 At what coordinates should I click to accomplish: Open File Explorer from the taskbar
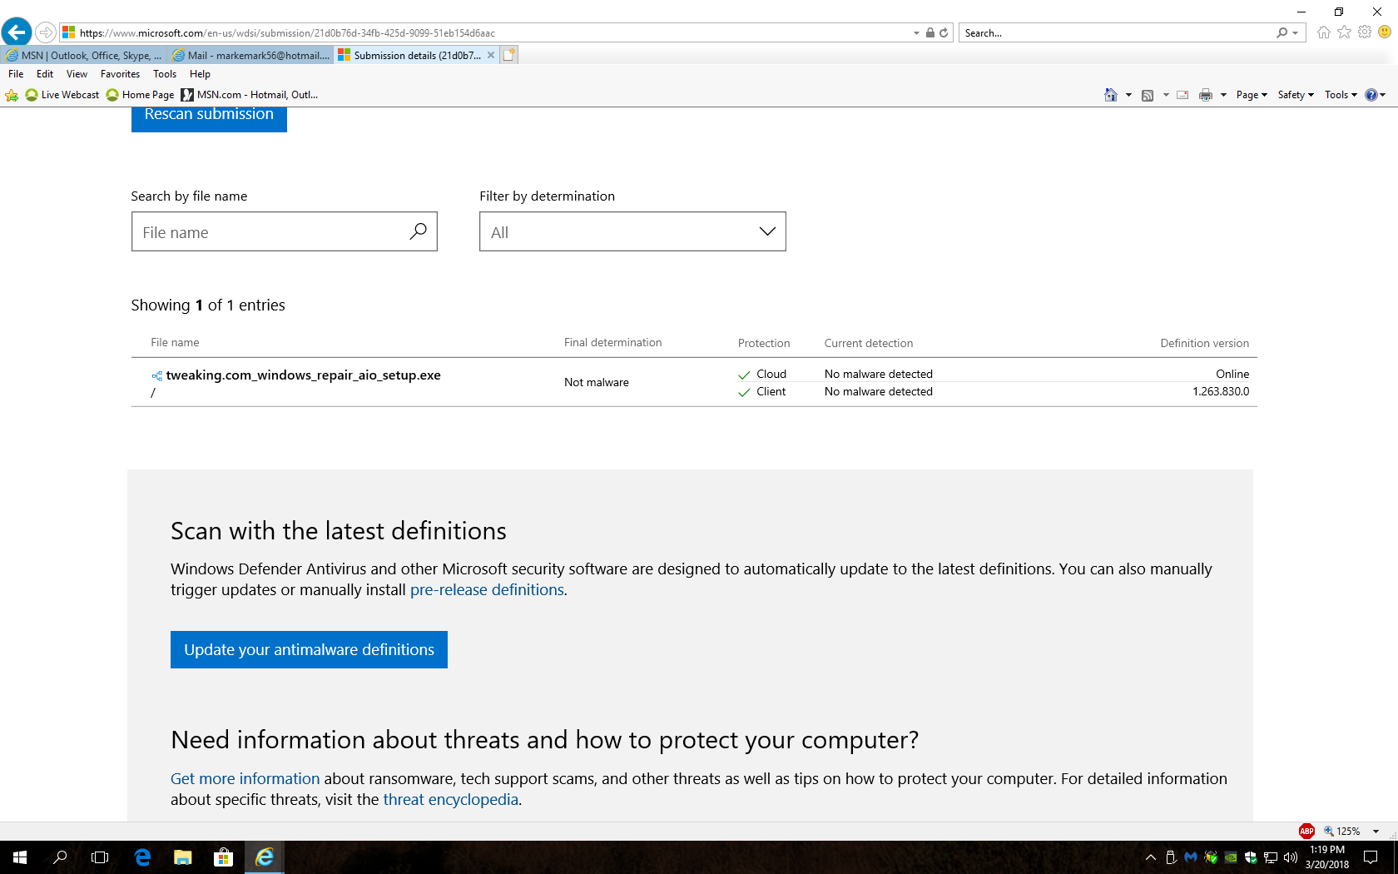click(183, 857)
